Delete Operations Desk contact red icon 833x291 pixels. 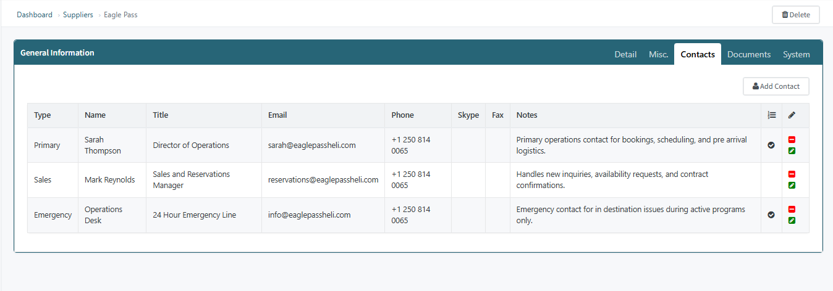[792, 210]
